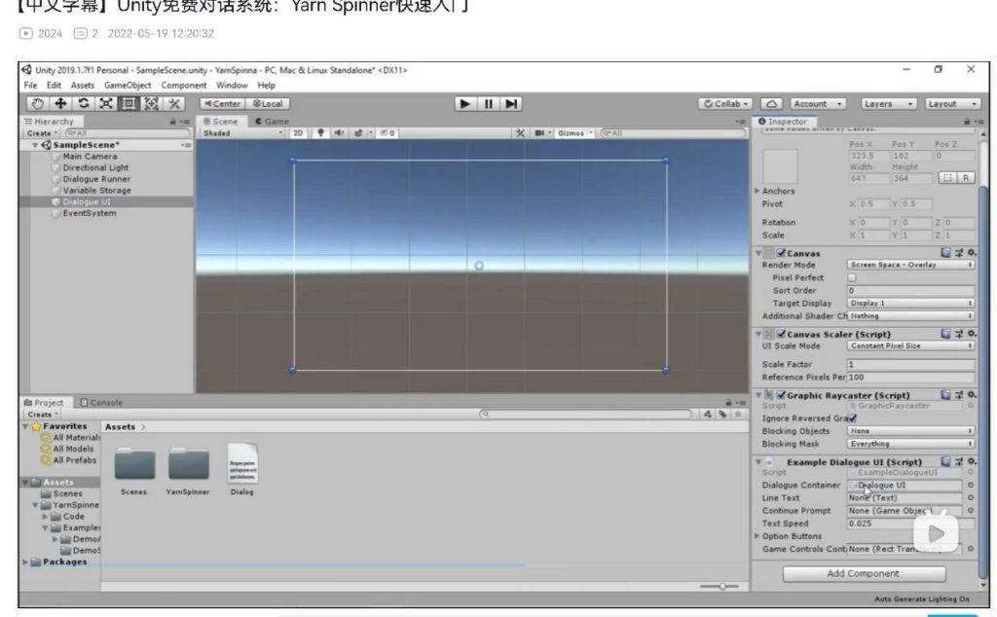
Task: Click the anchor presets box
Action: 780,165
